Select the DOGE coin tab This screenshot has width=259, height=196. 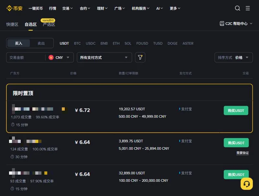pyautogui.click(x=173, y=43)
